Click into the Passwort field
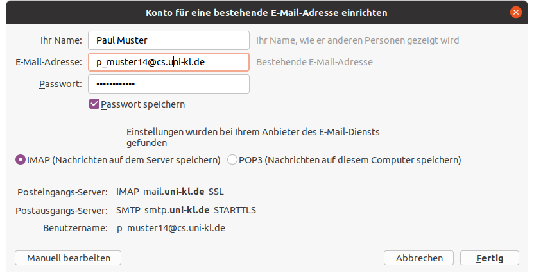 click(168, 84)
